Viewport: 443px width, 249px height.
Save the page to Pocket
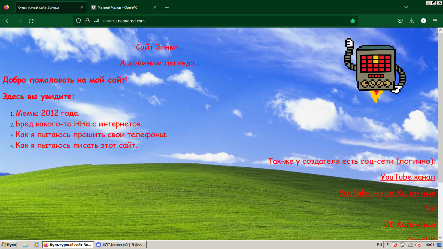tap(400, 21)
